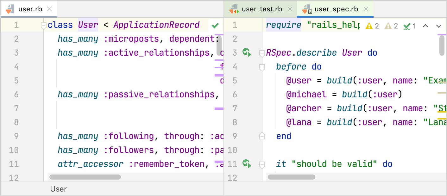The width and height of the screenshot is (447, 196).
Task: Close the user_spec.rb tab
Action: [x=366, y=9]
